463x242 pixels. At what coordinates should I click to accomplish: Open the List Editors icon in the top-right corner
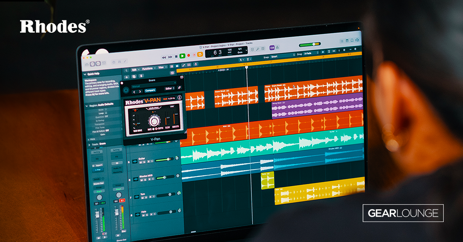point(342,42)
